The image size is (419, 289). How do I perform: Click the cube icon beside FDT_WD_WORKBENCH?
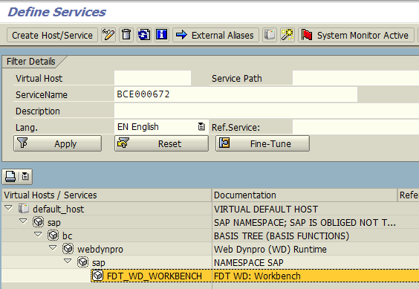coord(98,276)
